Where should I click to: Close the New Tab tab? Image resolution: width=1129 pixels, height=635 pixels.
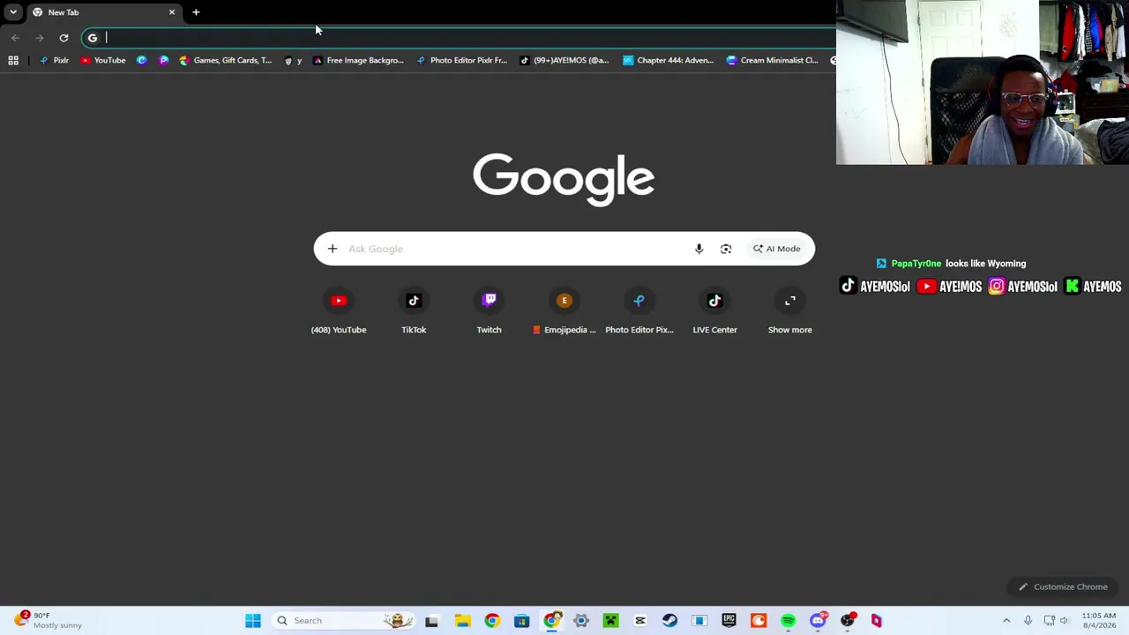[172, 12]
